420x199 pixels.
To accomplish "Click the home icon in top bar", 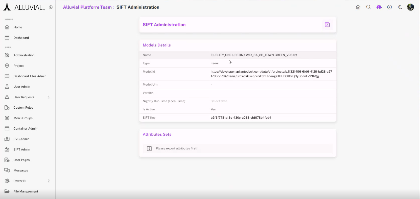I will [358, 7].
